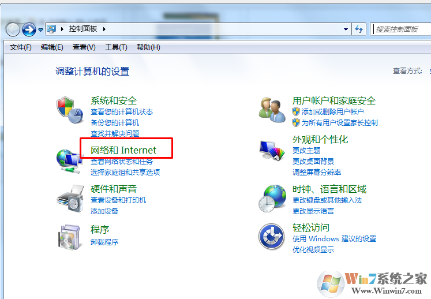This screenshot has width=431, height=299.
Task: Open 查看您的计算机状态 link
Action: click(122, 112)
